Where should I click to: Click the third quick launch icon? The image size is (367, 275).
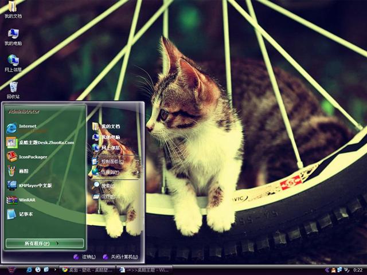click(46, 270)
